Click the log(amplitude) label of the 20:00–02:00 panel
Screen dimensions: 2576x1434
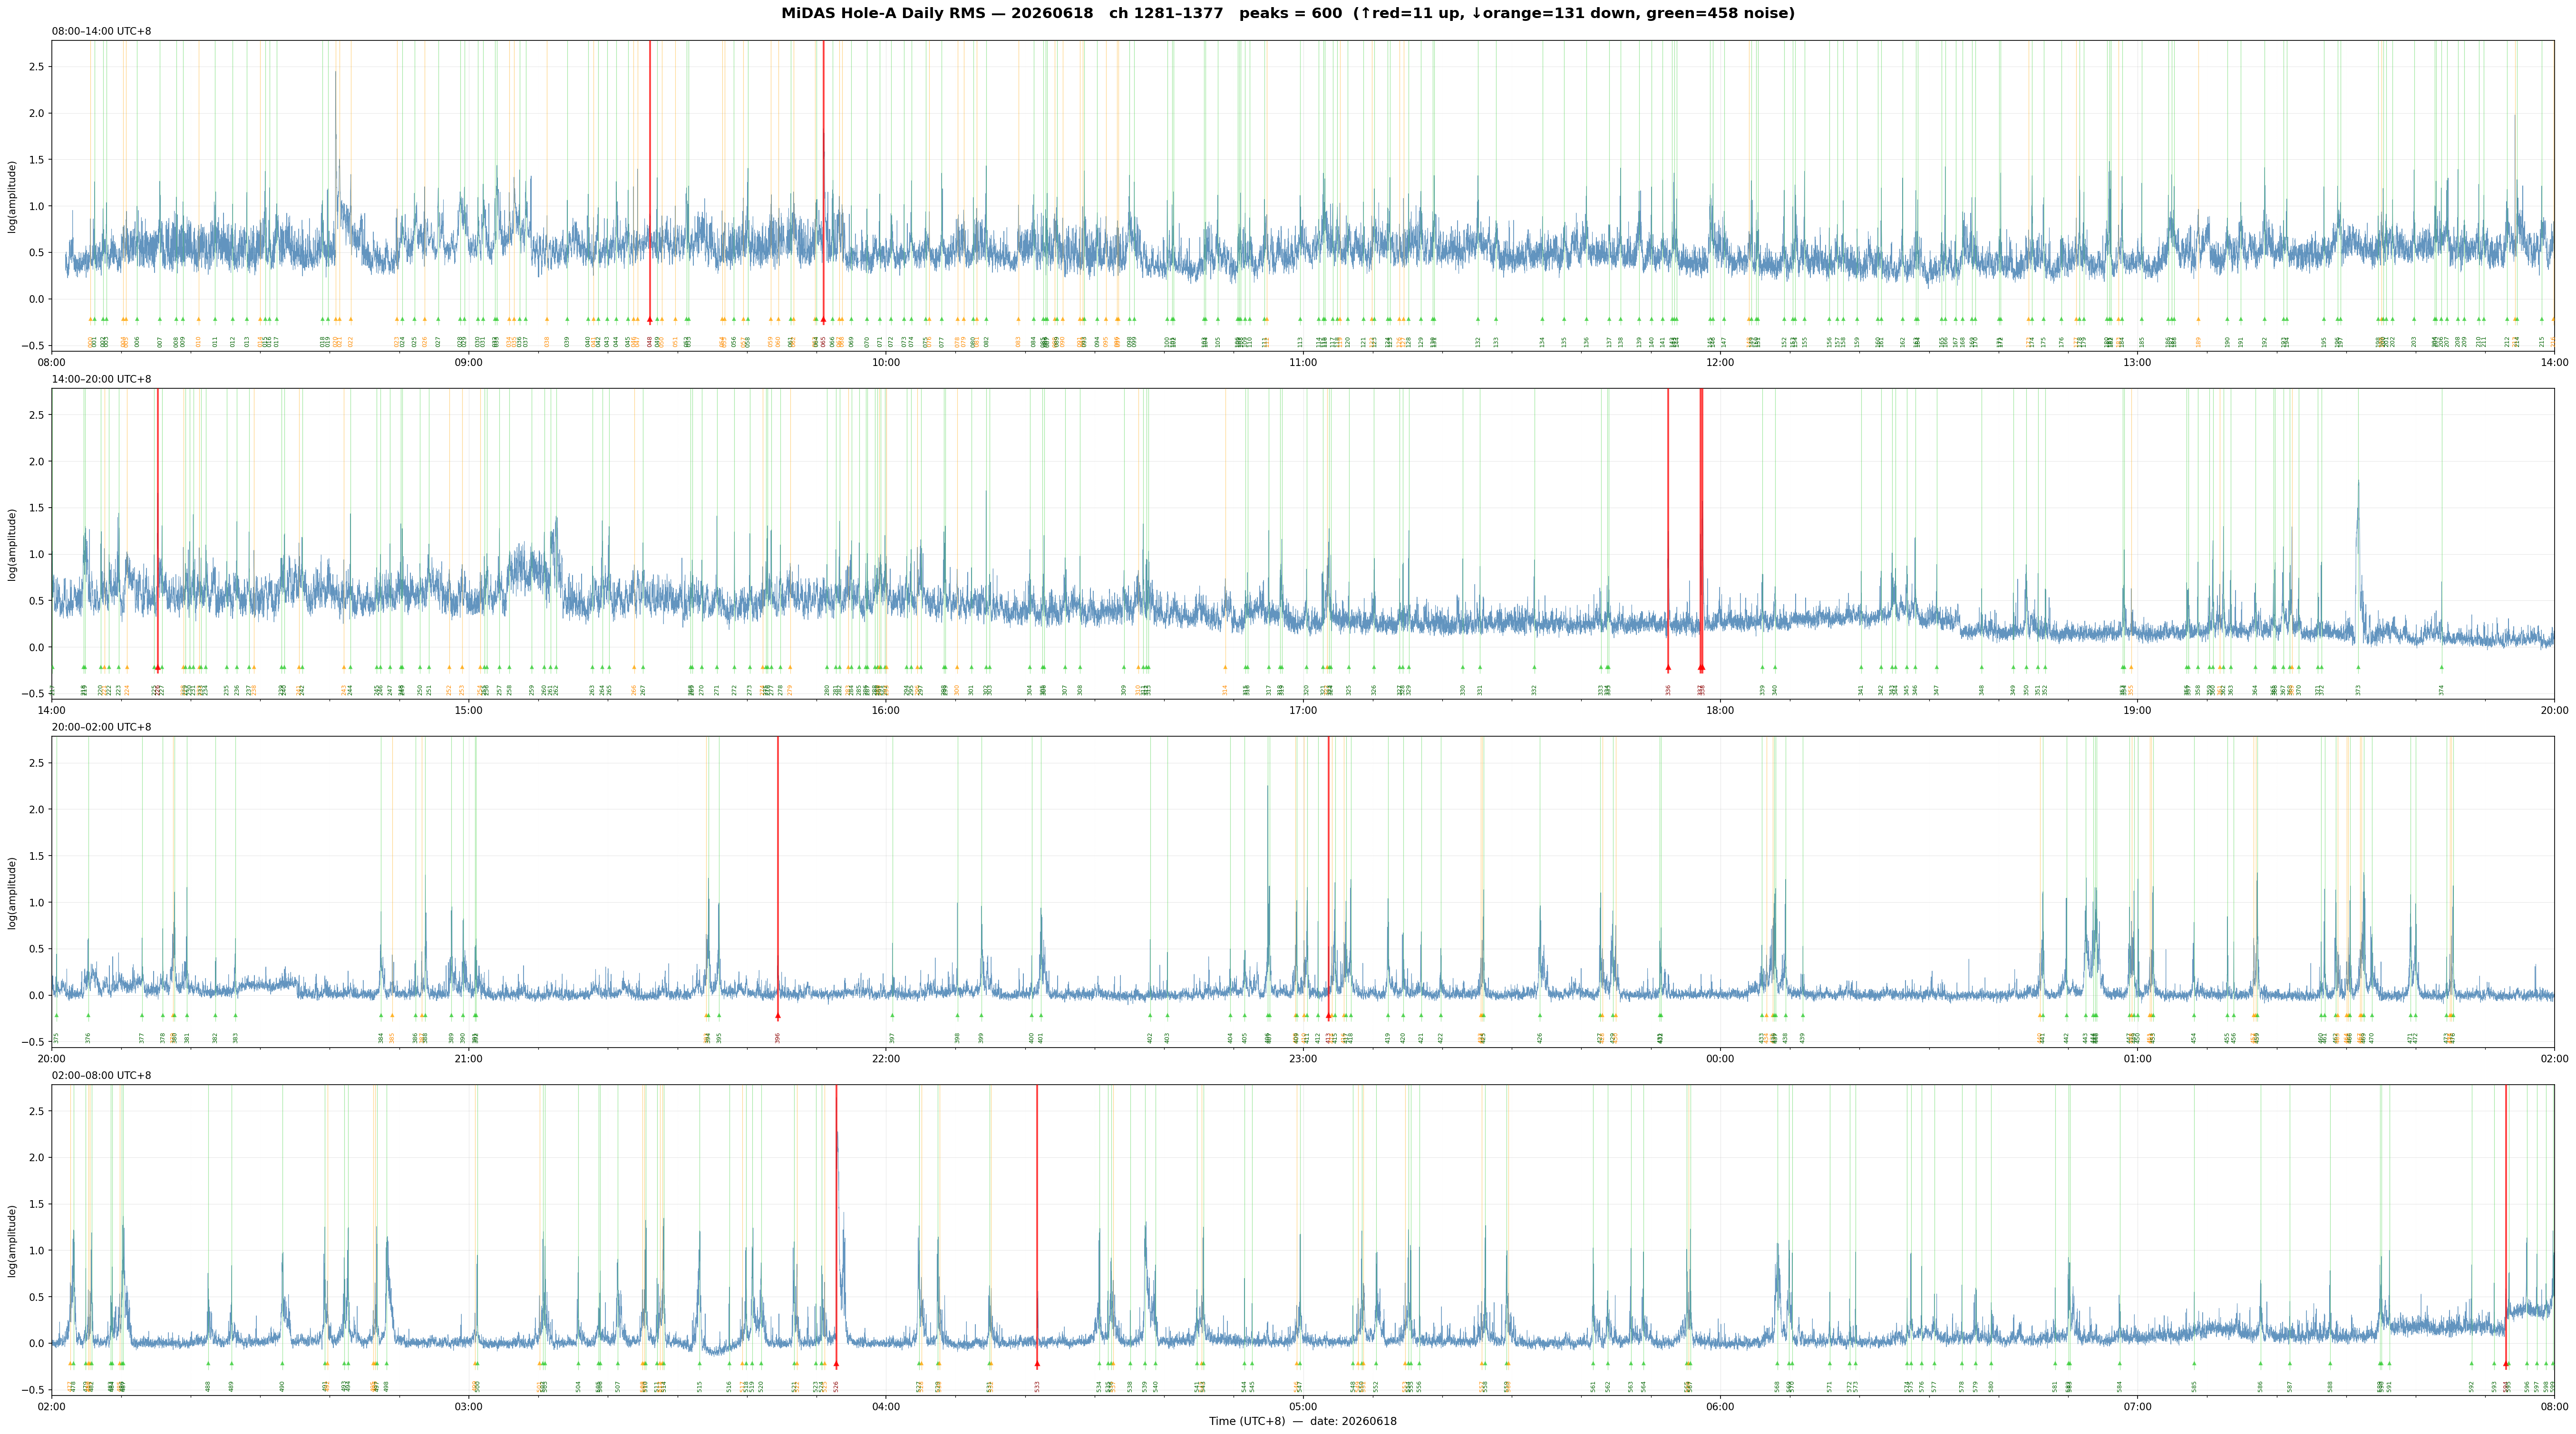[x=12, y=892]
